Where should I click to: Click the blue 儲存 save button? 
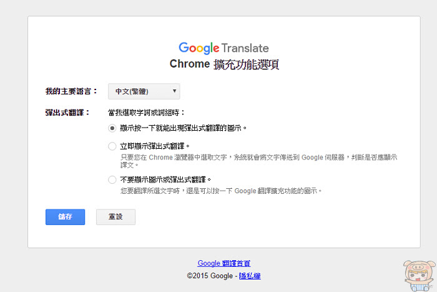click(x=65, y=217)
